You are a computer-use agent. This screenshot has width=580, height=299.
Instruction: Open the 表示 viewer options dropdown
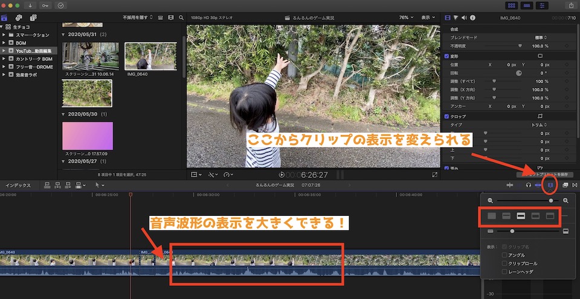428,17
